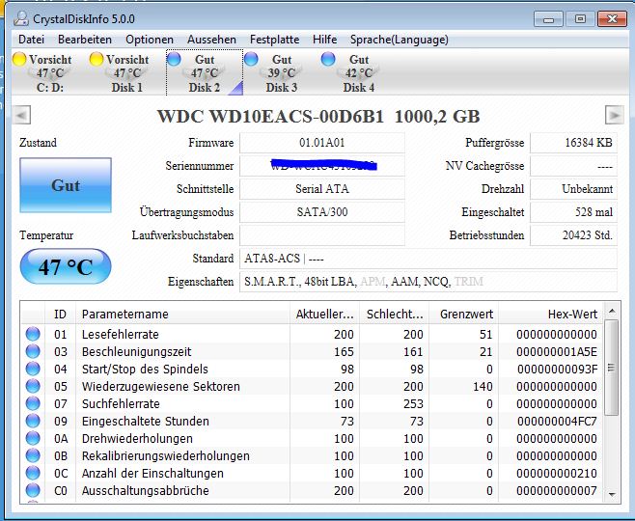Sort by Grenzwert column header
Image resolution: width=635 pixels, height=521 pixels.
click(x=464, y=314)
